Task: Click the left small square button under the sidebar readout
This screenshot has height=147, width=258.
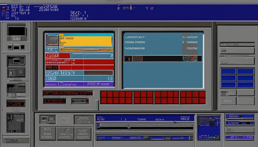Action: click(x=10, y=47)
